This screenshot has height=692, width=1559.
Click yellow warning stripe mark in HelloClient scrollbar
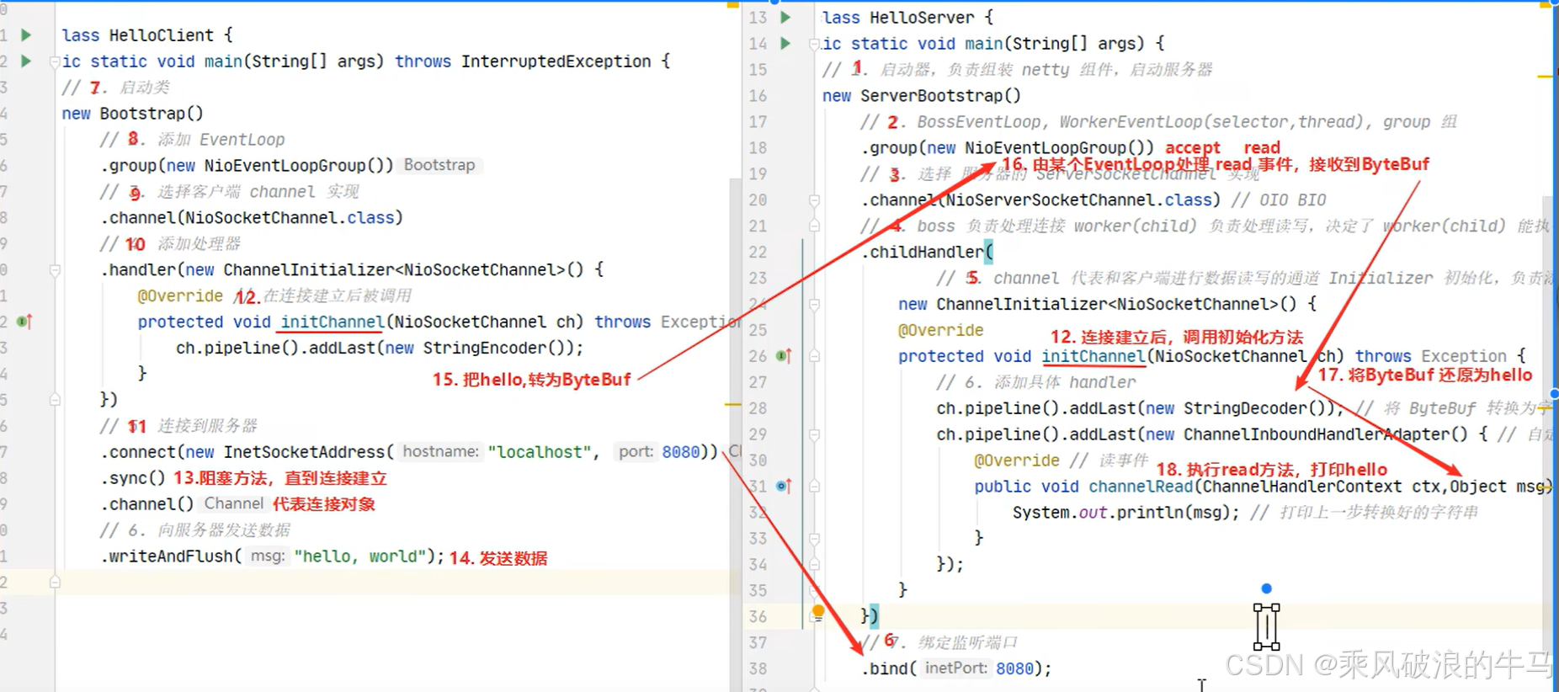coord(732,405)
